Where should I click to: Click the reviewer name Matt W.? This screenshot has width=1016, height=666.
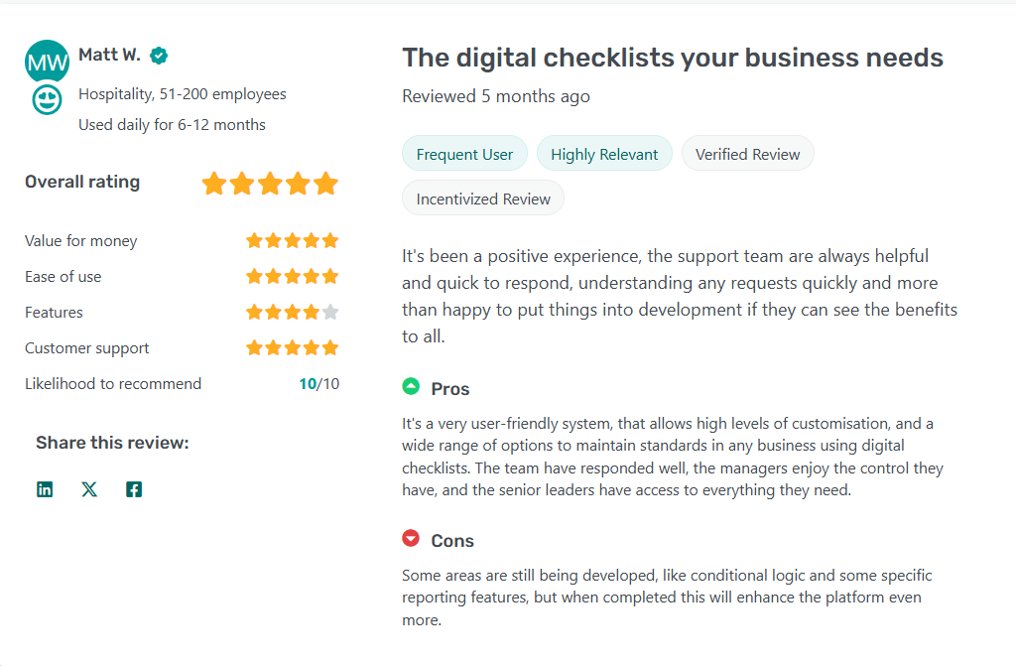pos(109,55)
